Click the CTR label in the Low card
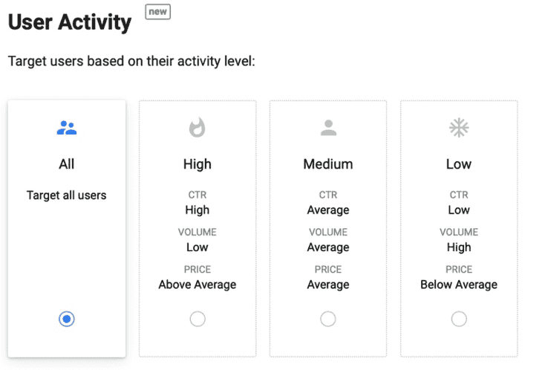The image size is (542, 370). [459, 195]
